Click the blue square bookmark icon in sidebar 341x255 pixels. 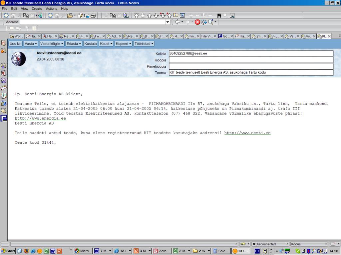click(3, 118)
